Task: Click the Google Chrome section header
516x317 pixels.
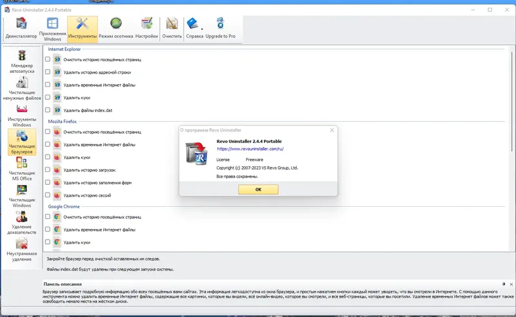Action: [64, 207]
